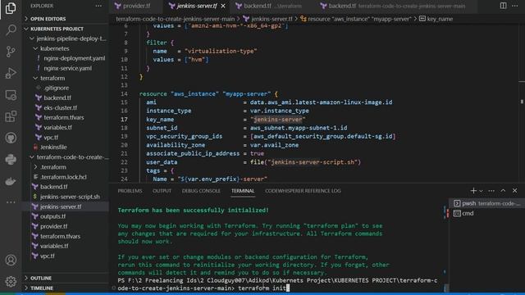Click the "jenkins-server" key_name value
This screenshot has height=295, width=525.
pyautogui.click(x=278, y=120)
